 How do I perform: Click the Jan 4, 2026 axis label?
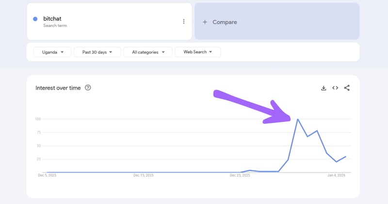point(336,175)
